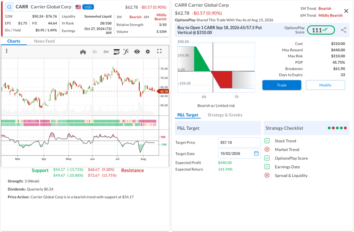Expand the chart to fullscreen
354x232 pixels.
pos(159,51)
